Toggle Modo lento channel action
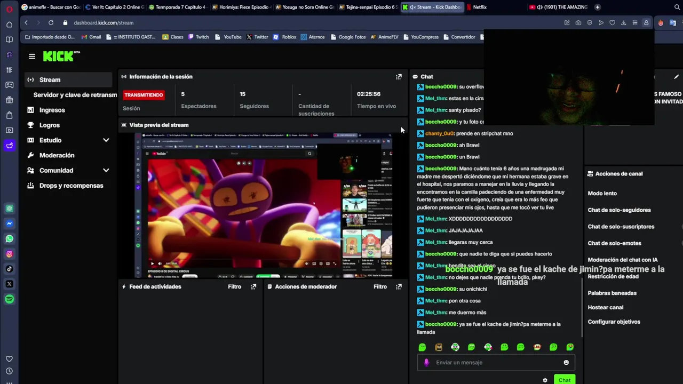This screenshot has height=384, width=683. click(x=602, y=194)
